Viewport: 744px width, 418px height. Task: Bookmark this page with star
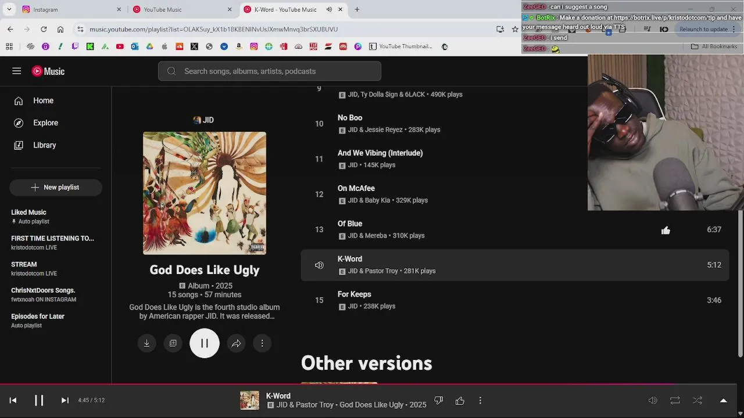click(x=515, y=29)
